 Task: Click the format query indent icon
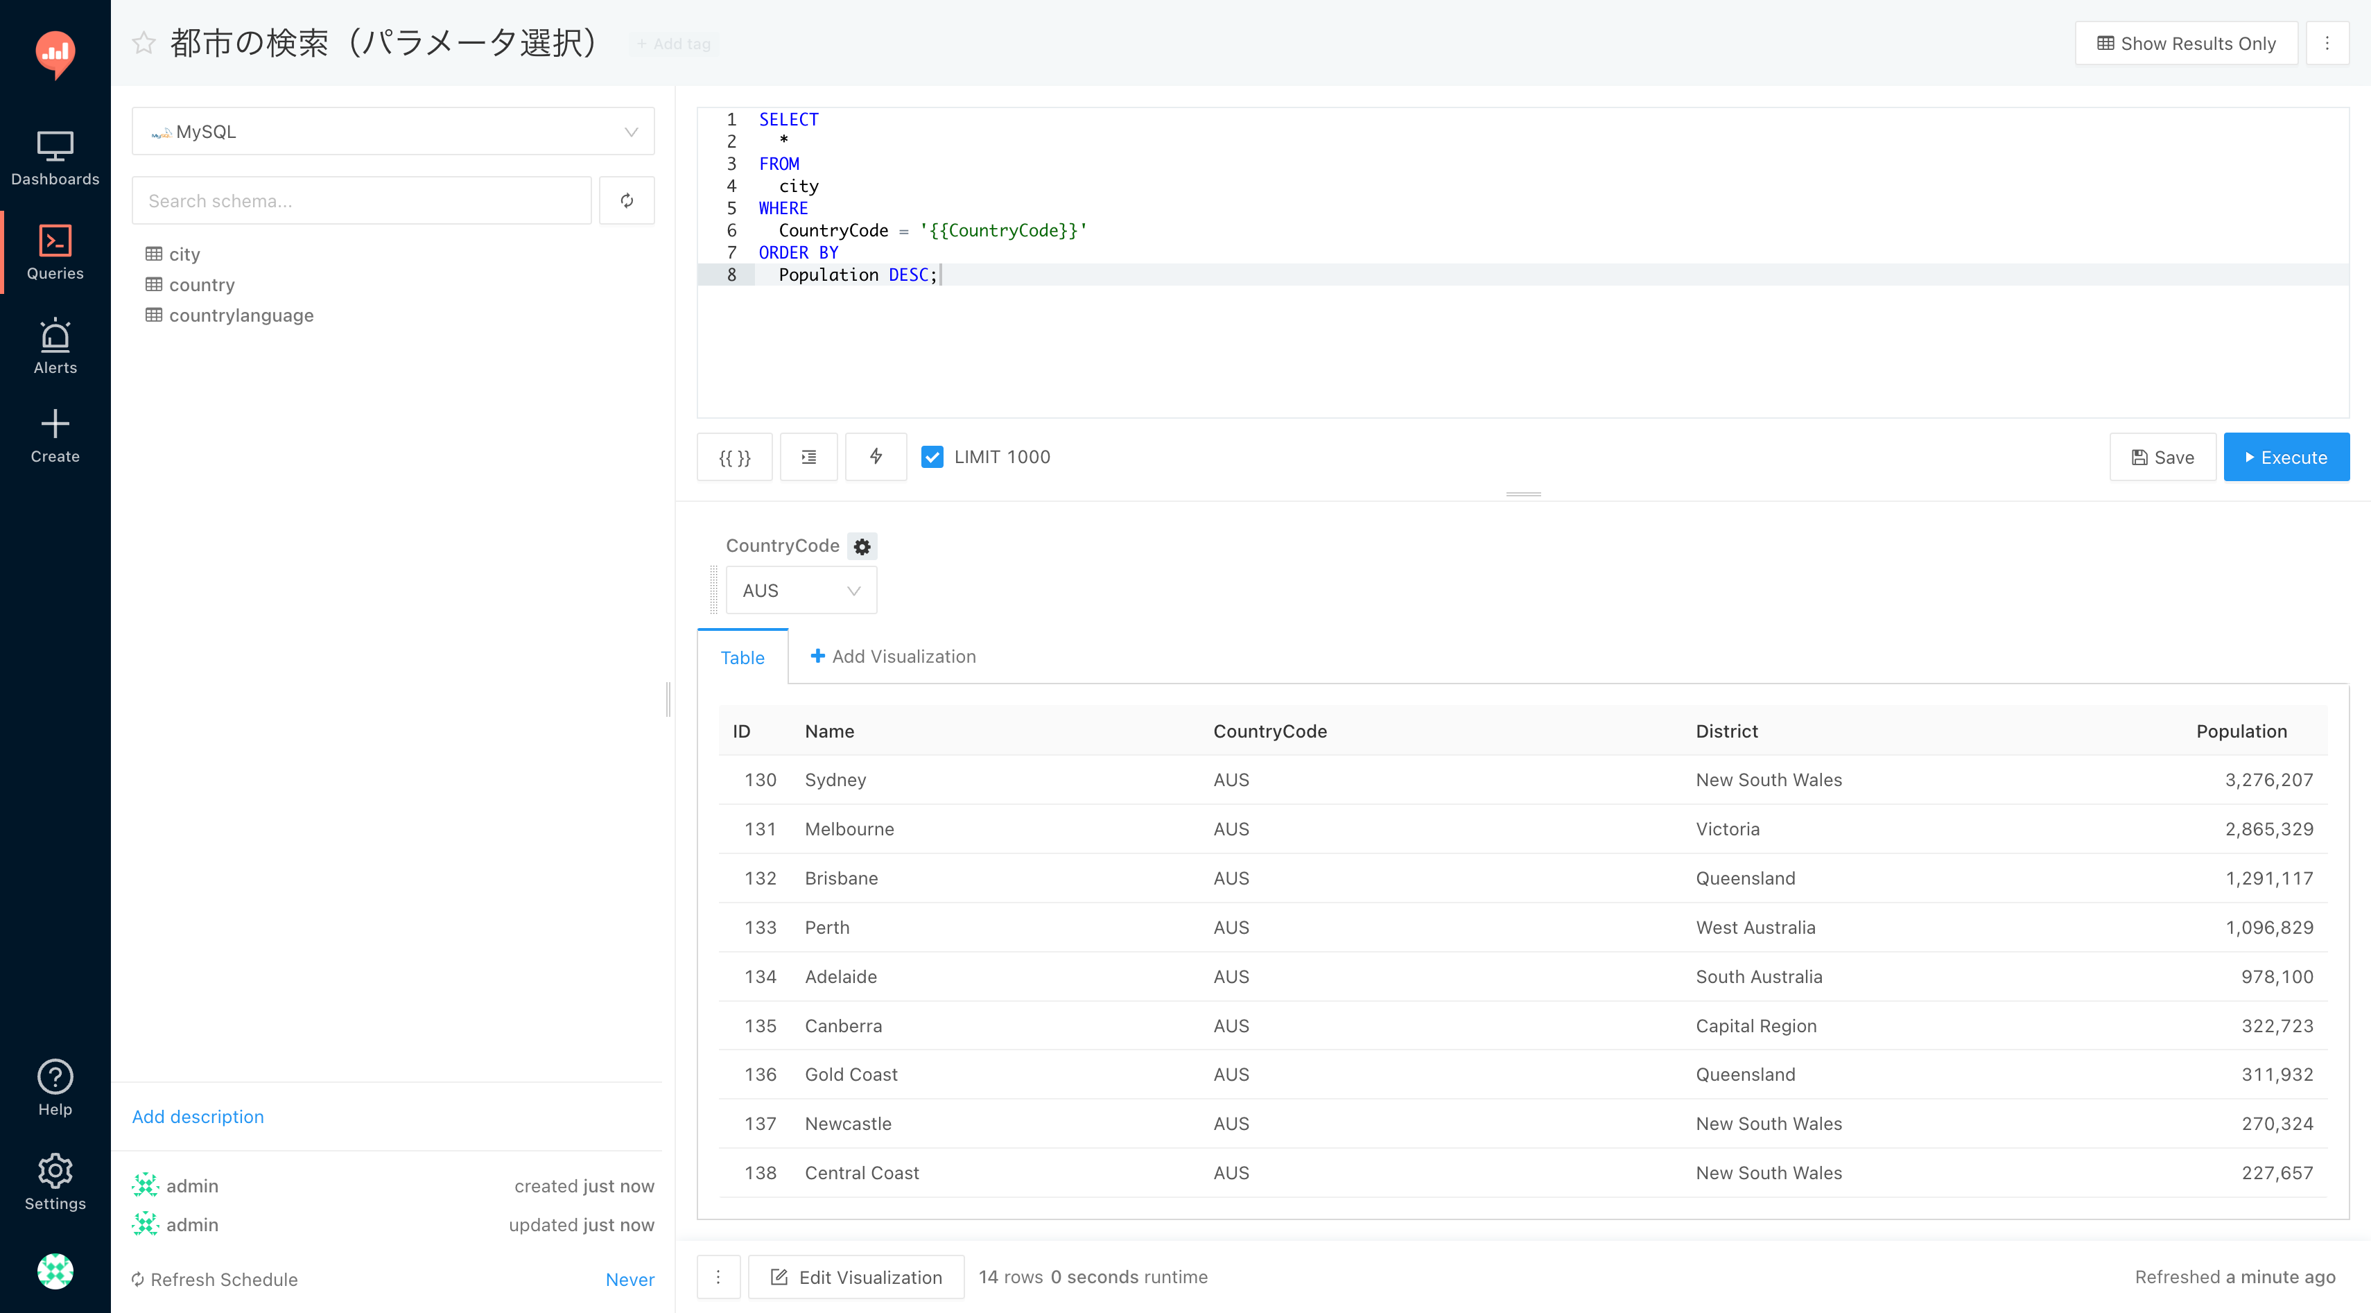coord(808,458)
